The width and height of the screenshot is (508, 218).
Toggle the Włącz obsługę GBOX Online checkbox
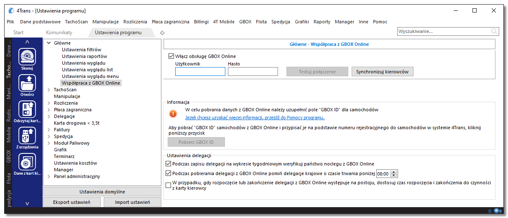click(x=171, y=56)
